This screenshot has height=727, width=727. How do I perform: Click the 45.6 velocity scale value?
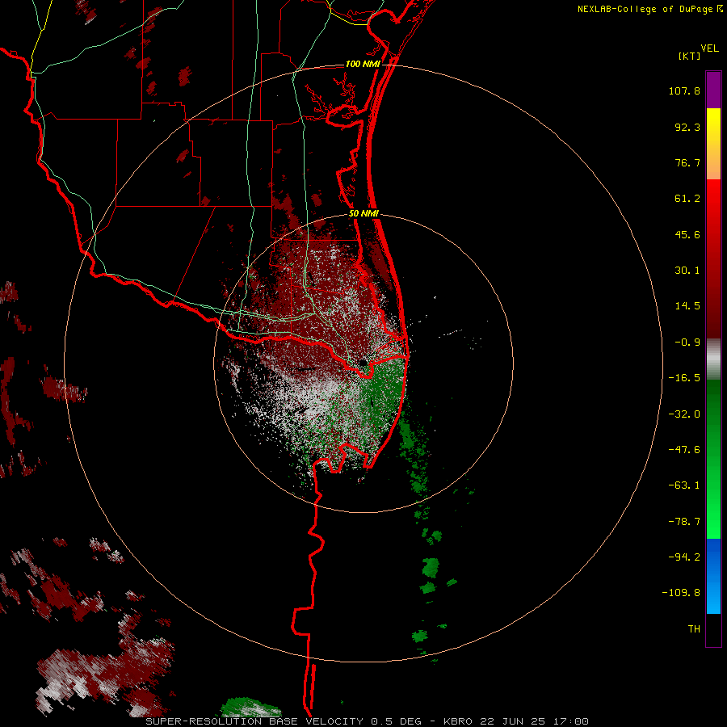tap(687, 234)
